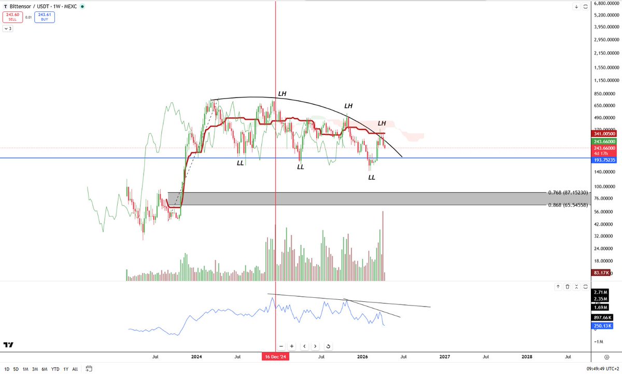This screenshot has width=622, height=374.
Task: Click the 0.868 (65.54558) Fibonacci level label
Action: pos(568,205)
